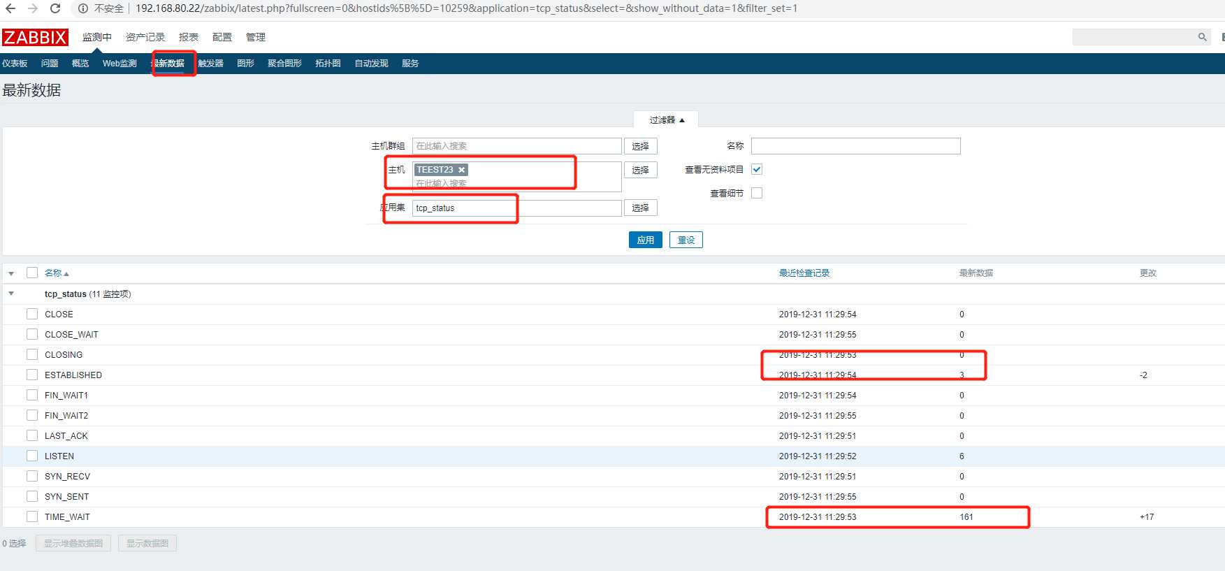
Task: Open the Discovery submenu
Action: coord(371,64)
